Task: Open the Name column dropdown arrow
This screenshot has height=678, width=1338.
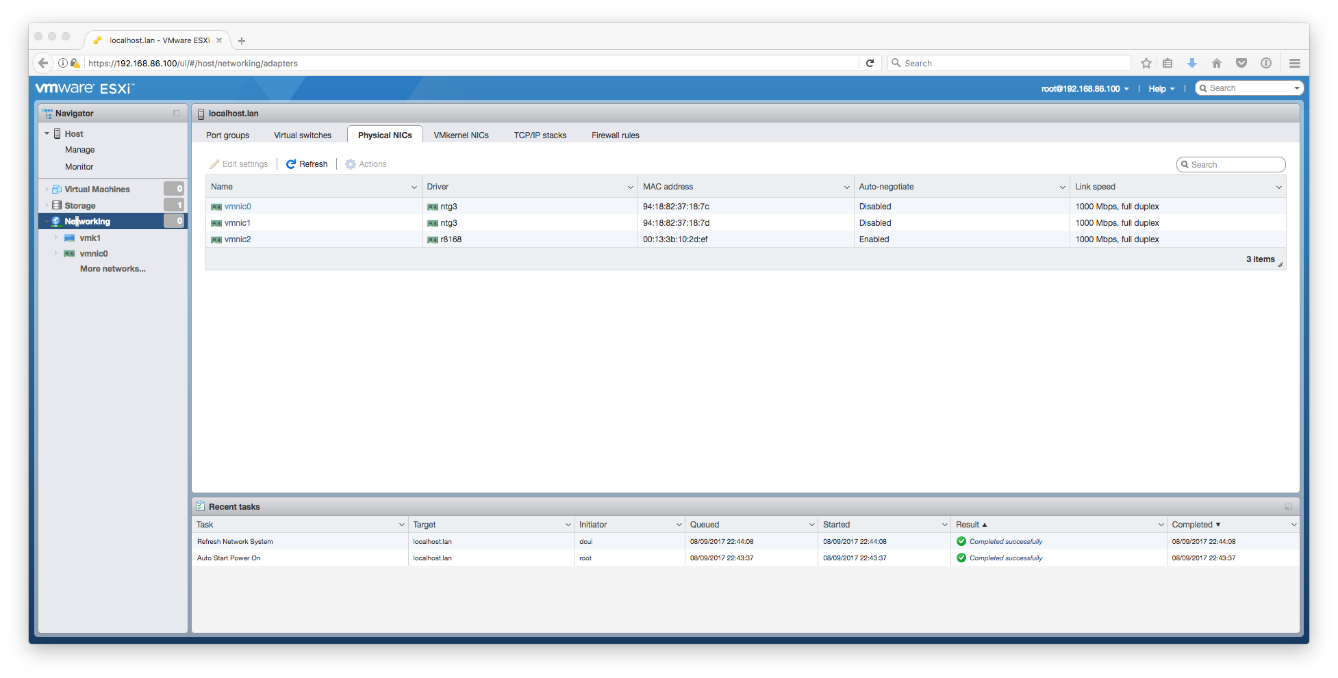Action: pyautogui.click(x=414, y=187)
